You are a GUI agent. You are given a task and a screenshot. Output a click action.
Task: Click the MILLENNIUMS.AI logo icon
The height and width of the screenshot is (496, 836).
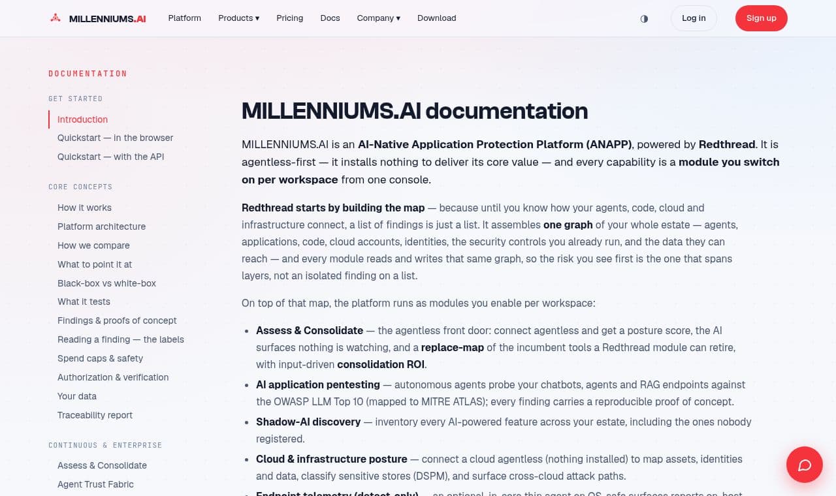click(x=56, y=18)
